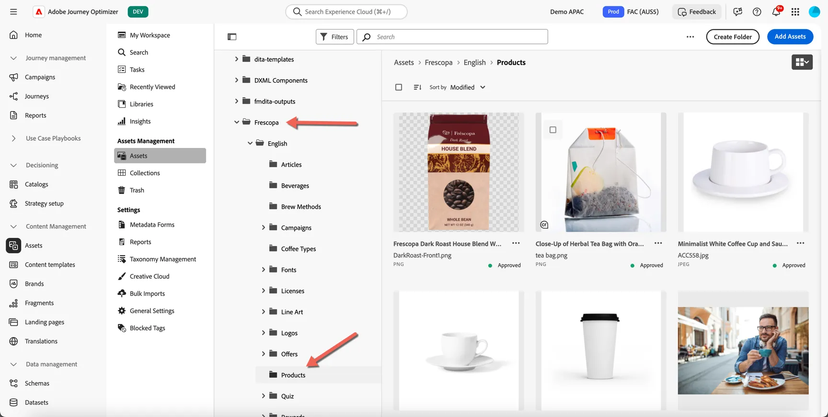Viewport: 828px width, 417px height.
Task: Click the Feedback button
Action: pyautogui.click(x=697, y=11)
